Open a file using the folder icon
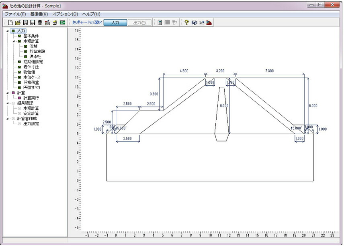The height and width of the screenshot is (246, 344). pos(18,22)
